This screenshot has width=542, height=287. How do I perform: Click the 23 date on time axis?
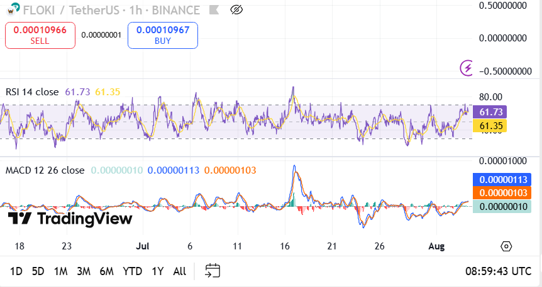pos(67,246)
